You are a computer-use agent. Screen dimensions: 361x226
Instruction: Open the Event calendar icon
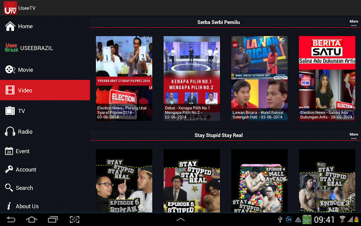tap(9, 151)
